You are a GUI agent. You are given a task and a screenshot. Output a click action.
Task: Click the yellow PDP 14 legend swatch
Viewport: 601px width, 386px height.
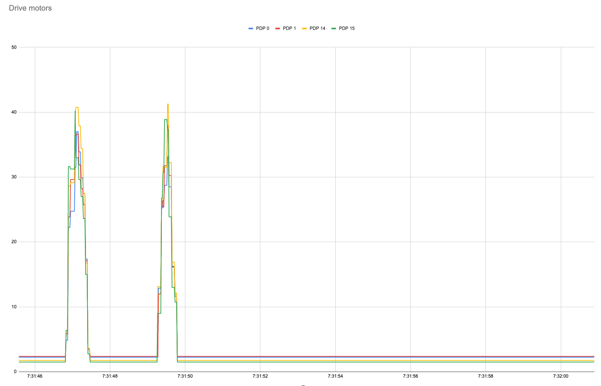pyautogui.click(x=304, y=28)
